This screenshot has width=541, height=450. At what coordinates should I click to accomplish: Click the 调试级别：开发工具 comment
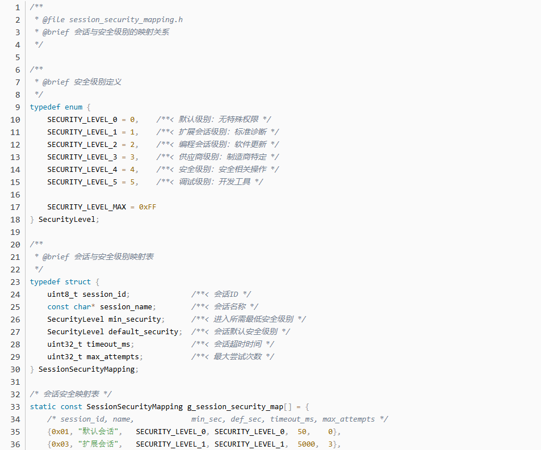point(215,182)
